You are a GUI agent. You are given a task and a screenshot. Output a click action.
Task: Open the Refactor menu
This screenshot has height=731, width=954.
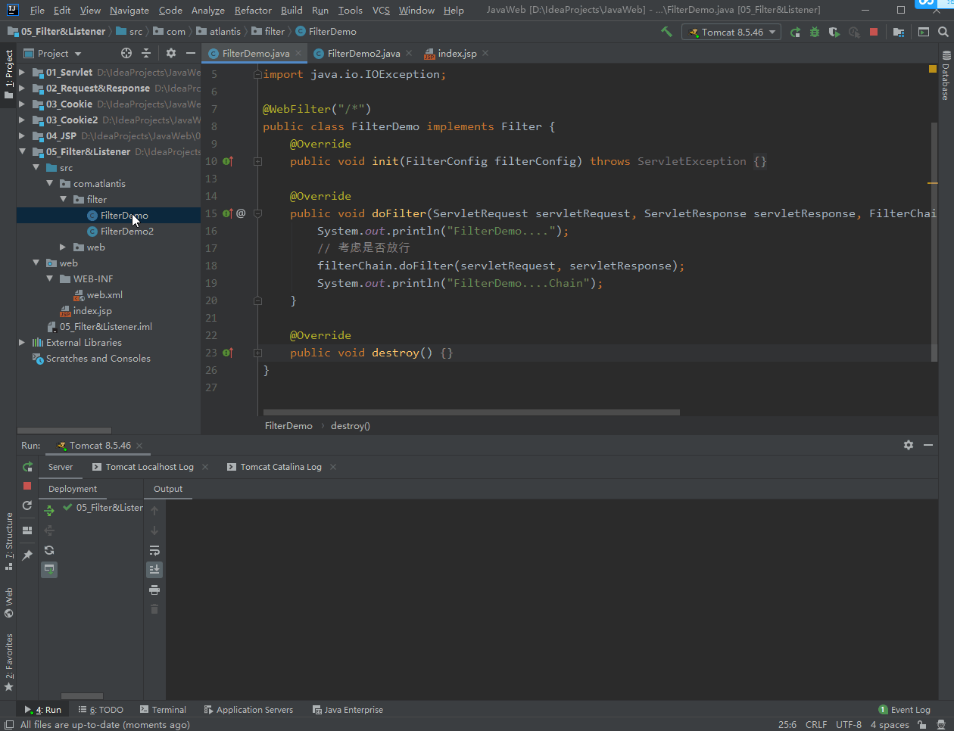coord(253,10)
